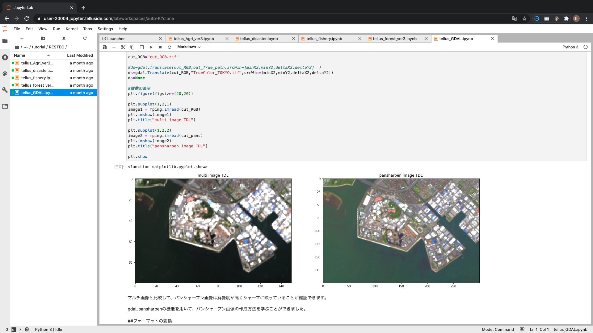Cut selected cells with scissors icon
Viewport: 593px width, 333px height.
point(123,47)
